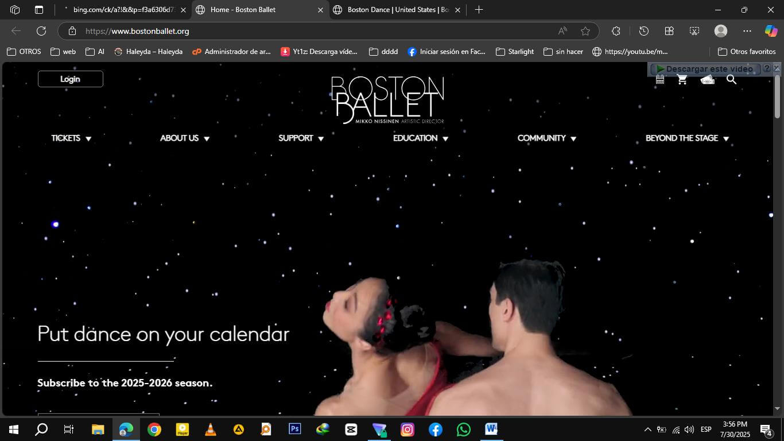Launch Copilot from the browser toolbar
The height and width of the screenshot is (441, 784).
771,31
